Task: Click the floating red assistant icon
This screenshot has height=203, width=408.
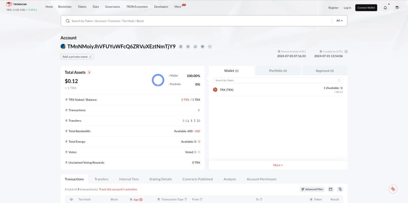Action: (393, 189)
